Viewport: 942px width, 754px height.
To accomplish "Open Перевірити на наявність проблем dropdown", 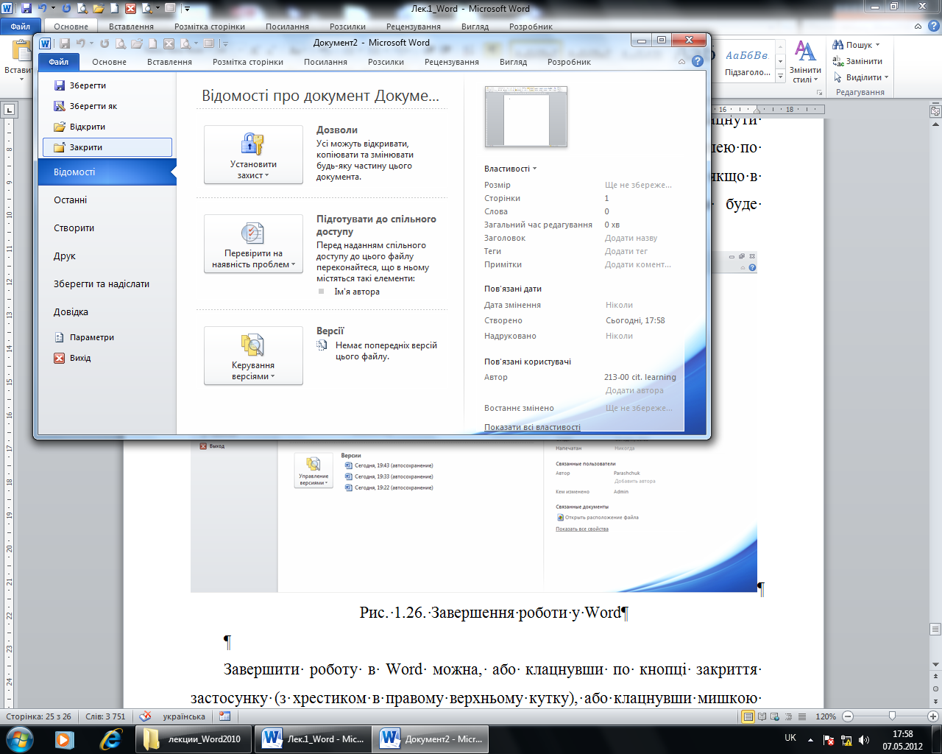I will [x=253, y=244].
